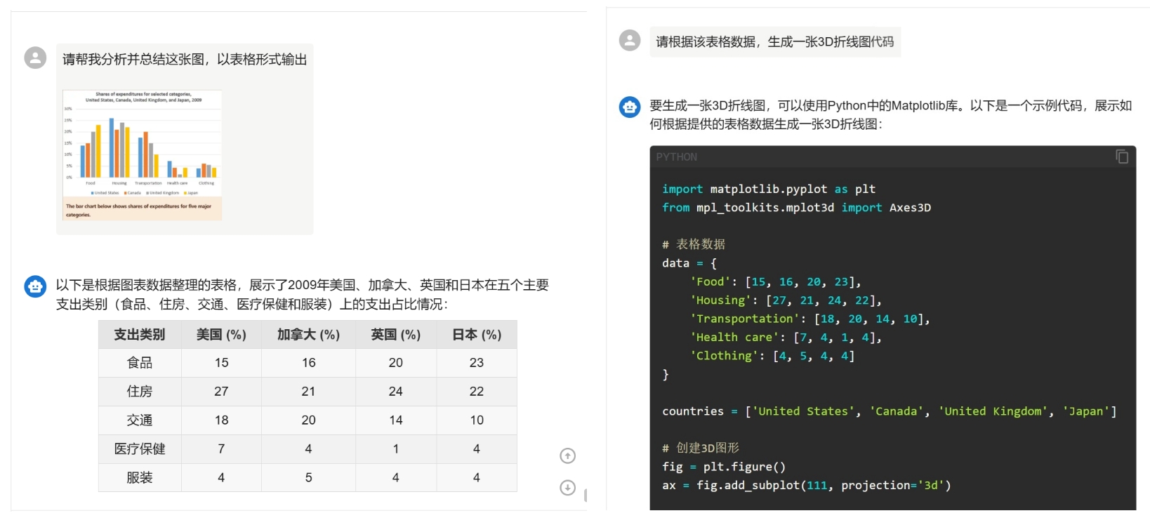1150x525 pixels.
Task: Click the 服装 row label cell
Action: (x=140, y=478)
